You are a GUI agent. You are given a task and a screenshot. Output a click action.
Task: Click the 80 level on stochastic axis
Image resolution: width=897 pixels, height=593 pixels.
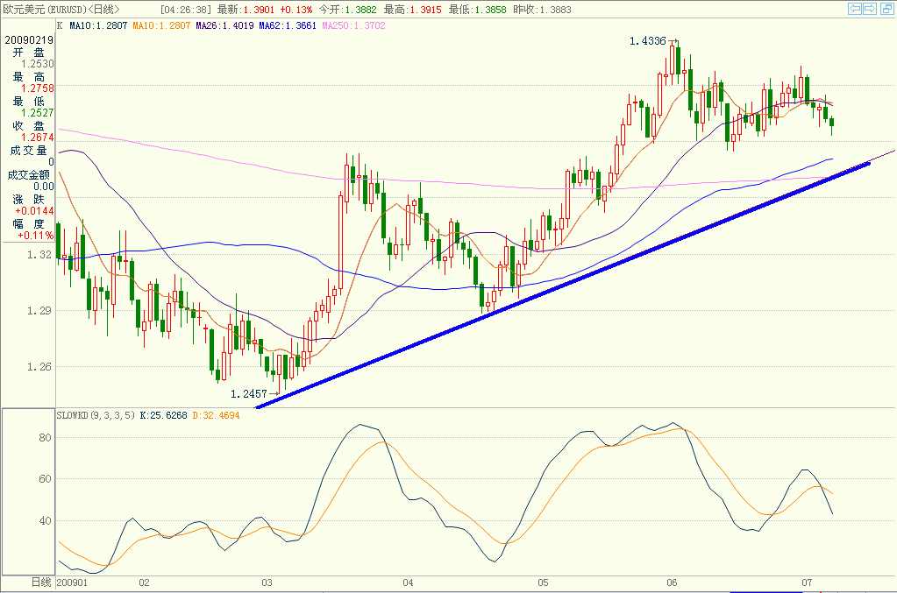point(45,438)
